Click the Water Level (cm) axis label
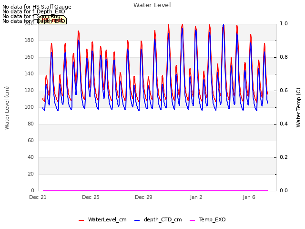 7,108
